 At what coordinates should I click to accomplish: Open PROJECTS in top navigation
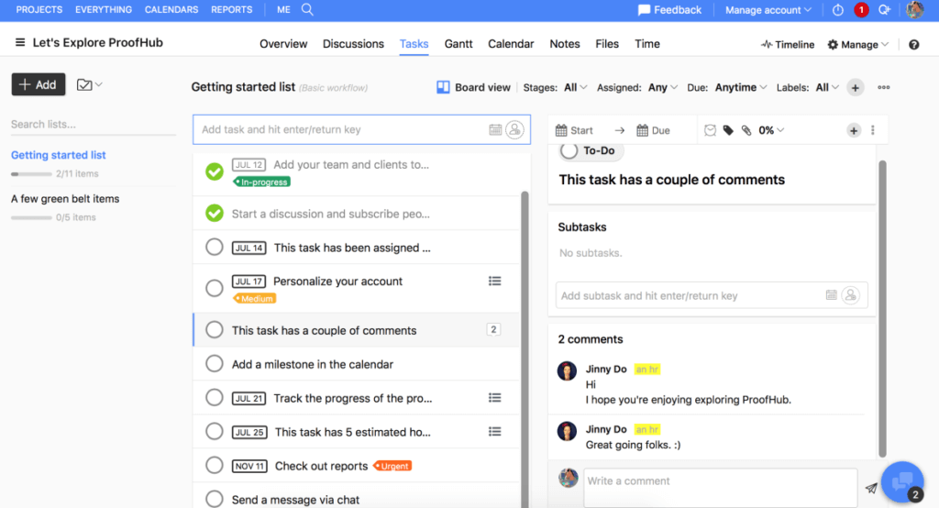pos(39,9)
